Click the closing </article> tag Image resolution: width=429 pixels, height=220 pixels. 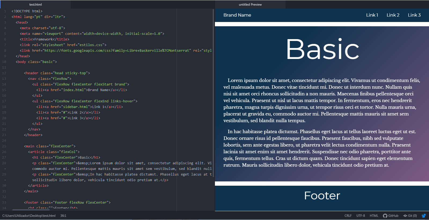coord(38,186)
